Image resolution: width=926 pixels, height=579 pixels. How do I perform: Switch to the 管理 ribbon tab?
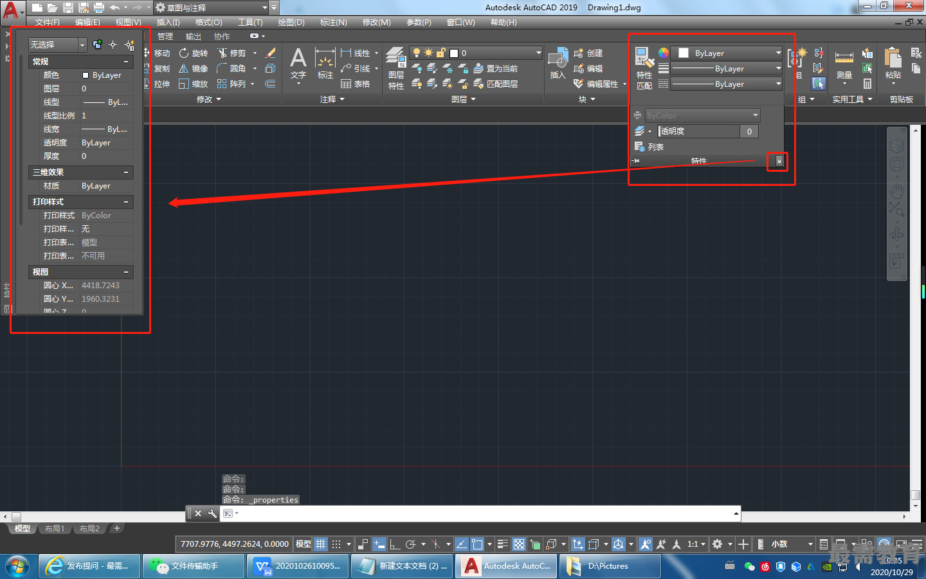pyautogui.click(x=165, y=37)
